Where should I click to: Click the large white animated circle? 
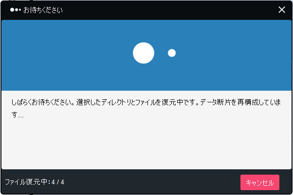(144, 53)
